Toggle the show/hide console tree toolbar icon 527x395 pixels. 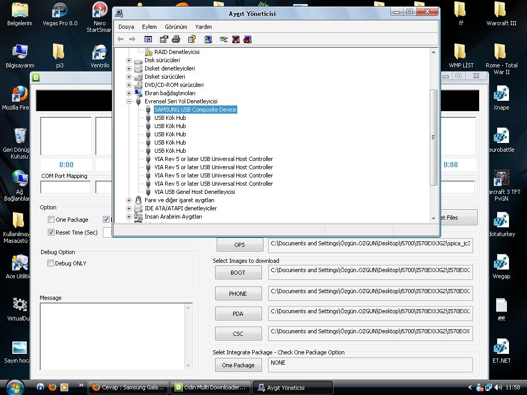(x=148, y=39)
